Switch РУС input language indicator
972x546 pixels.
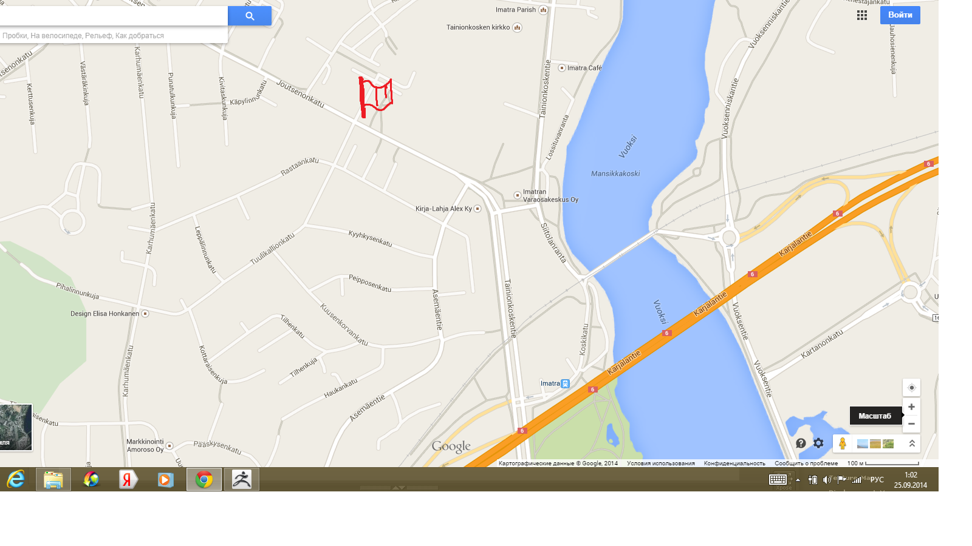(877, 479)
